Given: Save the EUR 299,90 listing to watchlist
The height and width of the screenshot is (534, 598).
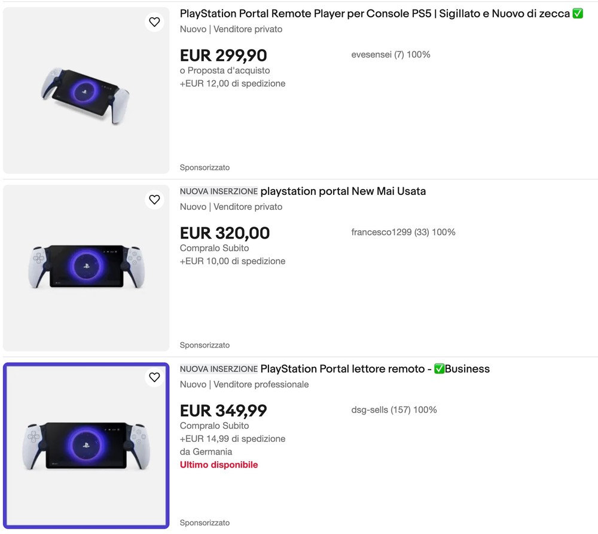Looking at the screenshot, I should 154,22.
